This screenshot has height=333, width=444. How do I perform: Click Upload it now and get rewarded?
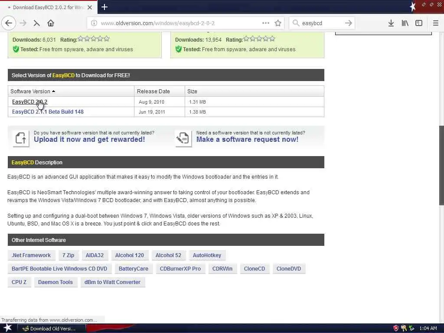pos(89,139)
